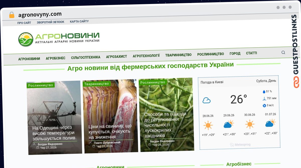Click partly cloudy icon for 01.07.26
The height and width of the screenshot is (168, 301).
[x=270, y=123]
